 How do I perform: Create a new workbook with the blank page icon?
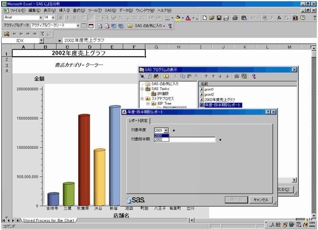pyautogui.click(x=205, y=18)
